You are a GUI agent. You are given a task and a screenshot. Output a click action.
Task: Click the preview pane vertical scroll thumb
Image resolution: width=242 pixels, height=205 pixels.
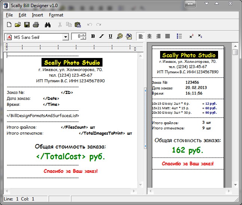[235, 52]
